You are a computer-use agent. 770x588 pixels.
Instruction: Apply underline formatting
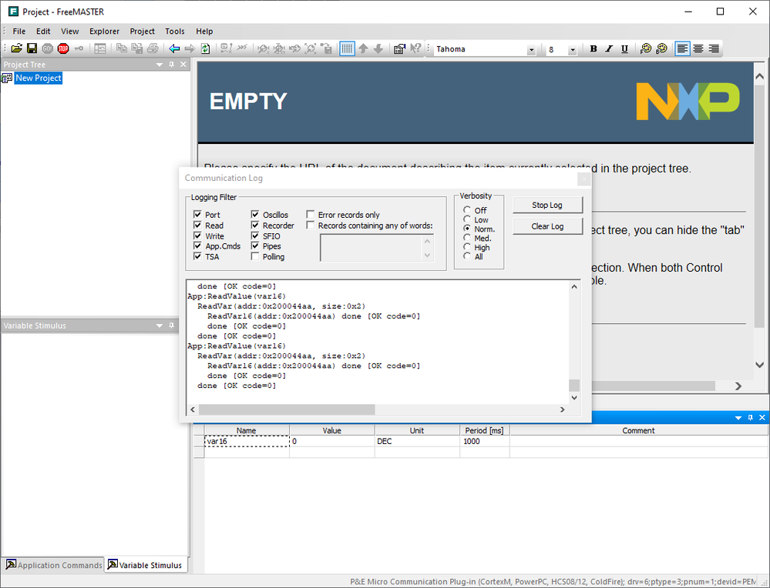[624, 48]
